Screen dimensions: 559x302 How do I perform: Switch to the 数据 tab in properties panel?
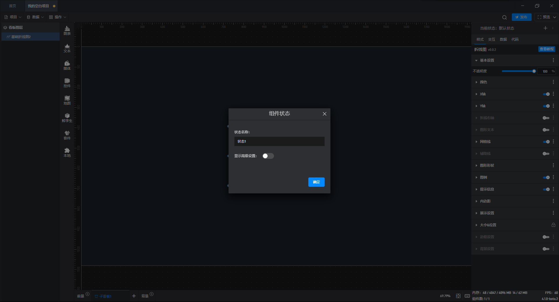coord(503,39)
